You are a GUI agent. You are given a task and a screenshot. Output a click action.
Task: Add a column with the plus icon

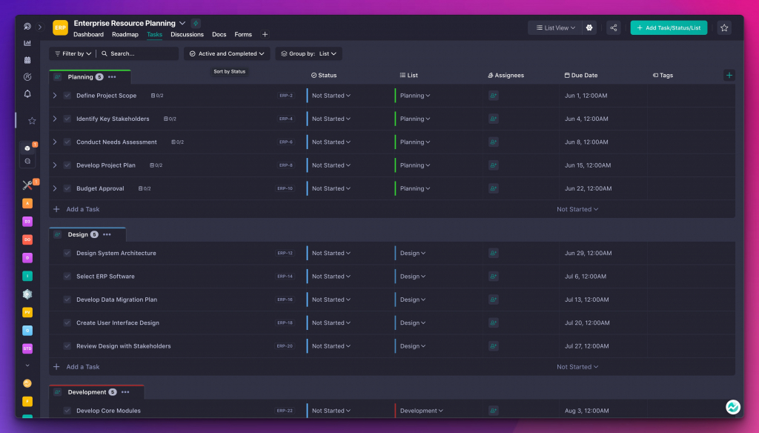click(729, 75)
